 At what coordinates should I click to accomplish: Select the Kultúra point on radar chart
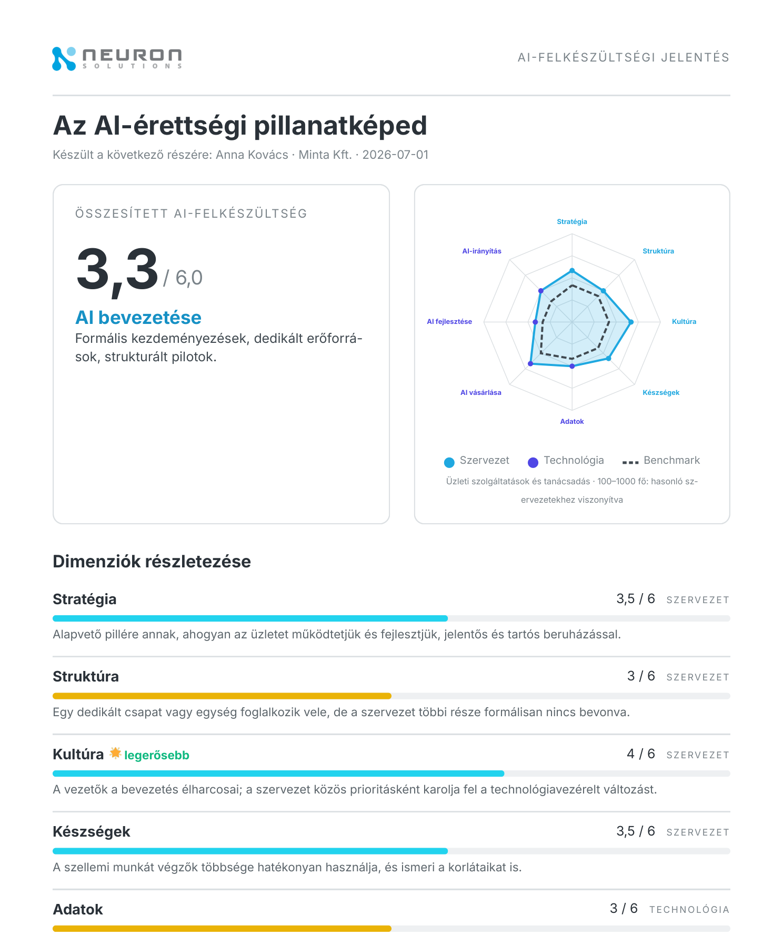[x=631, y=322]
